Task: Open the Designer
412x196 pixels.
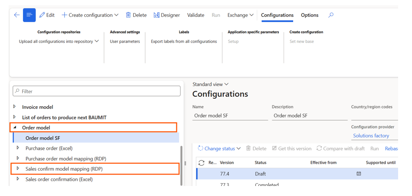Action: click(x=167, y=15)
